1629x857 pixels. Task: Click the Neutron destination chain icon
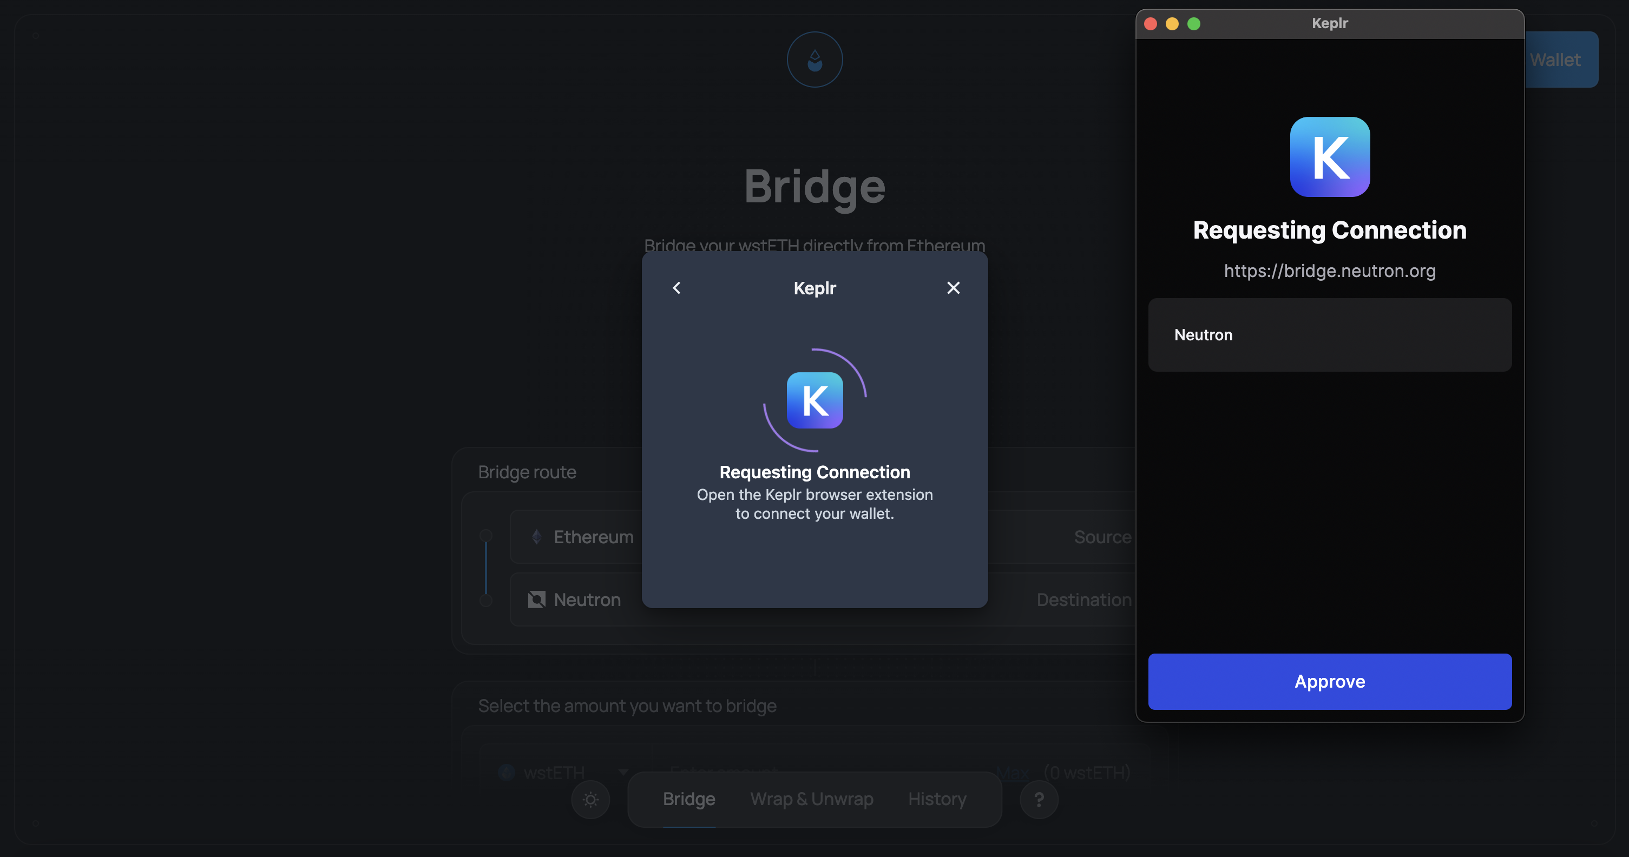coord(537,599)
